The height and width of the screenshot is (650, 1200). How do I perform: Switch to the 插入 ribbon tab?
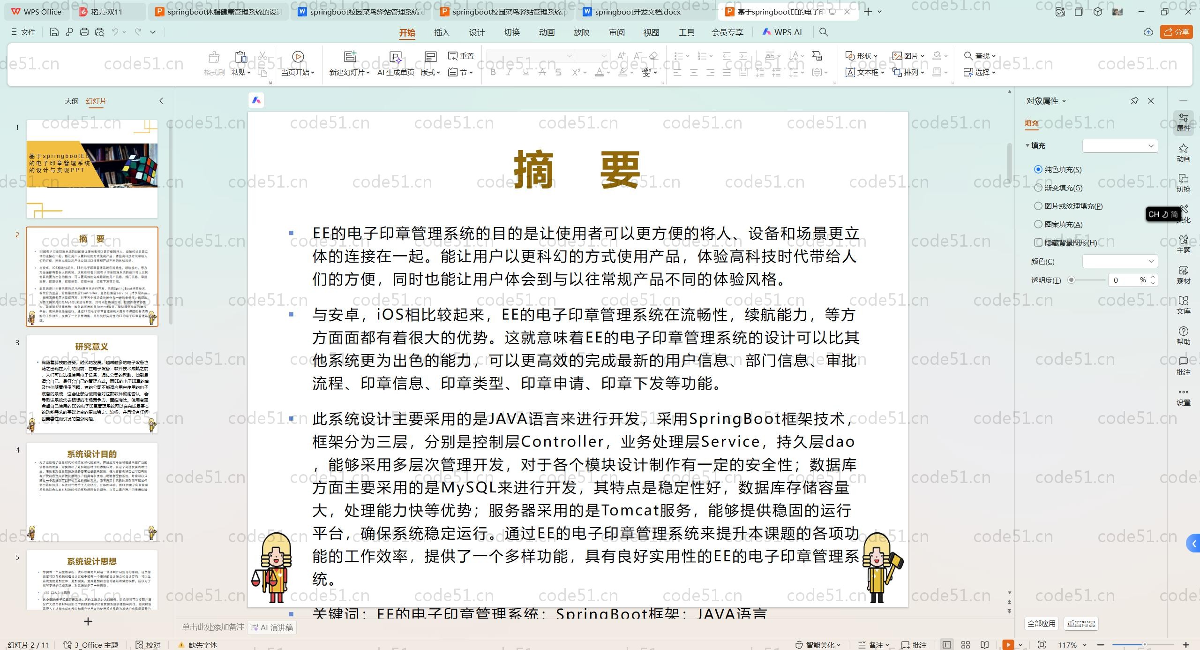(442, 32)
